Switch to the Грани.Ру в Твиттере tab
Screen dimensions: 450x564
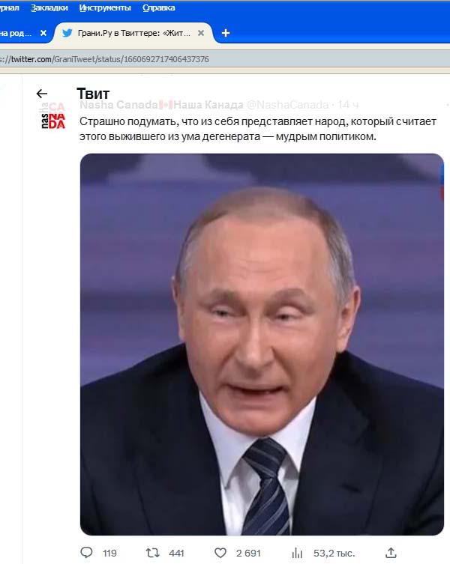tap(134, 33)
